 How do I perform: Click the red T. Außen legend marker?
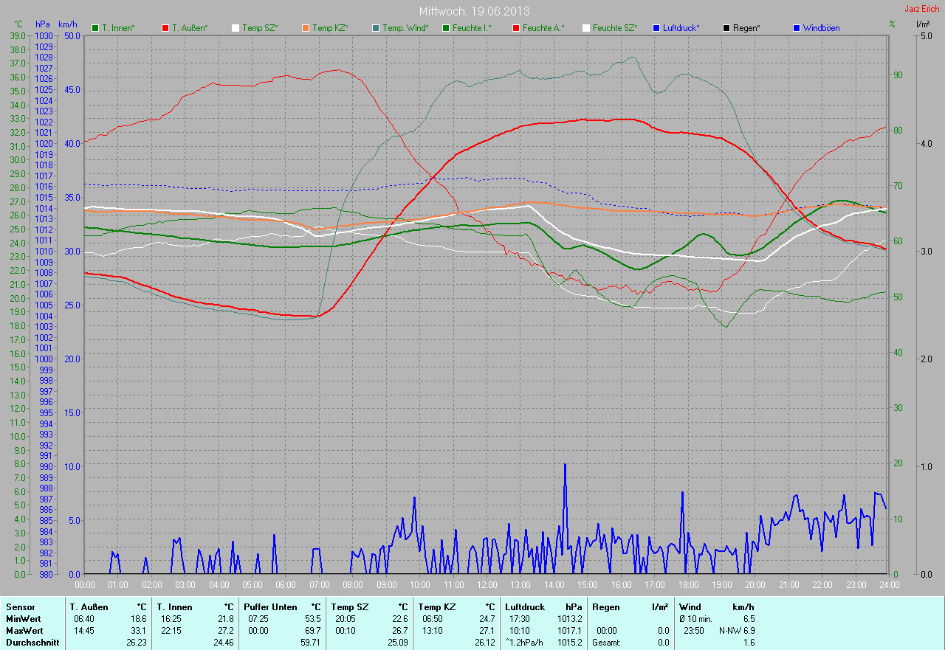click(x=165, y=28)
